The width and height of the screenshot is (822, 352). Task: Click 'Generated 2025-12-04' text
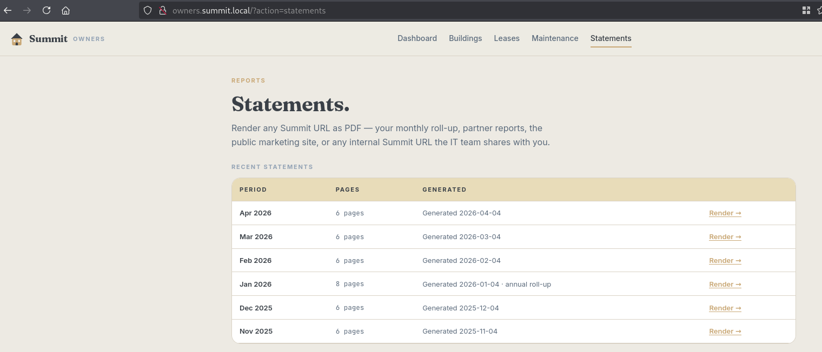tap(461, 308)
